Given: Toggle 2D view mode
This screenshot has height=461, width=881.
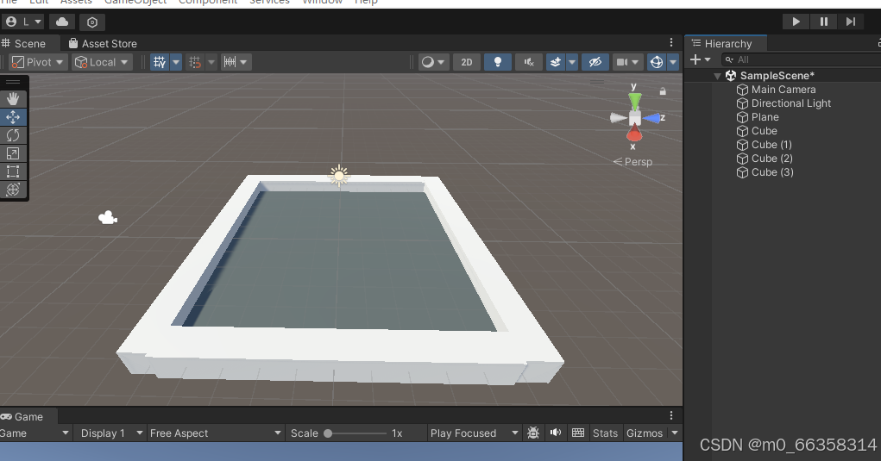Looking at the screenshot, I should pos(467,62).
